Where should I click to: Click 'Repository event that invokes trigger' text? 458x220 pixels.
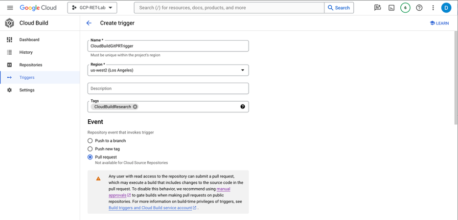point(121,132)
